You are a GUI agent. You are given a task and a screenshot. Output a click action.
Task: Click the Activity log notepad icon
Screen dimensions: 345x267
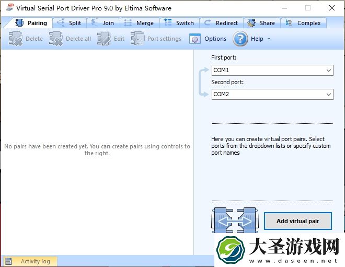click(8, 261)
